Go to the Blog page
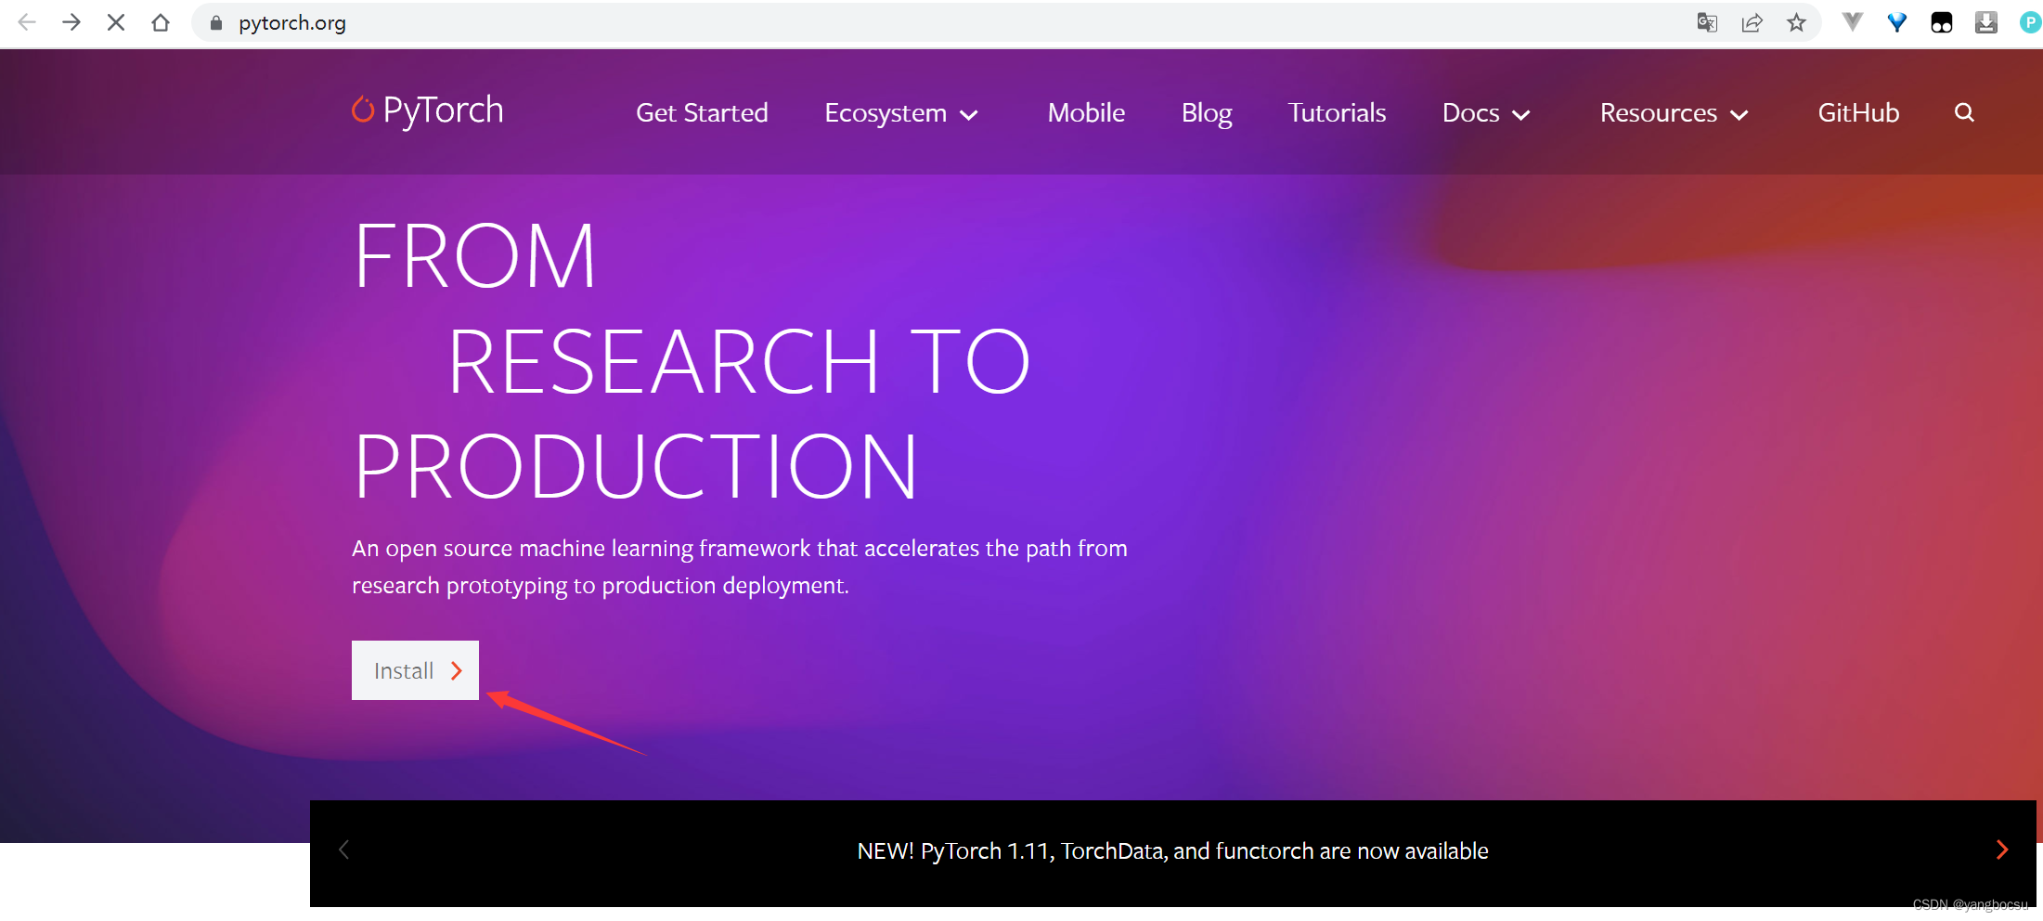Screen dimensions: 2043x921 coord(1207,113)
